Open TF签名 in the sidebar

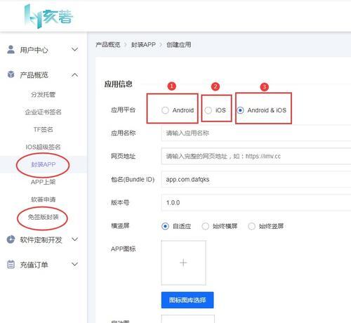coord(44,129)
